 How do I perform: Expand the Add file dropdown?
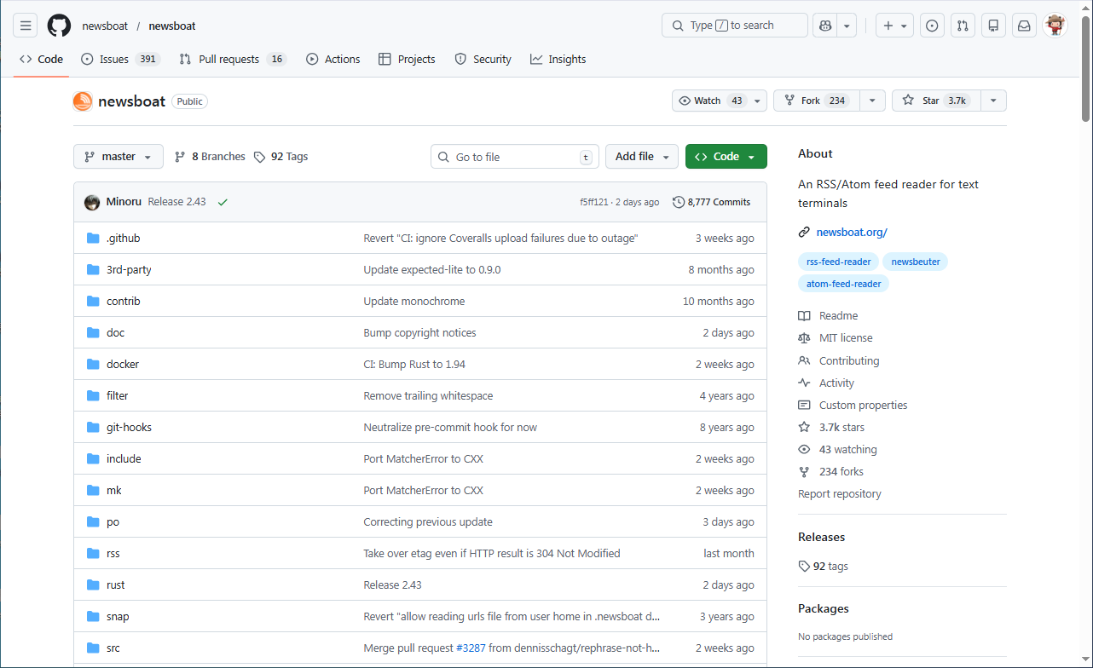(641, 156)
